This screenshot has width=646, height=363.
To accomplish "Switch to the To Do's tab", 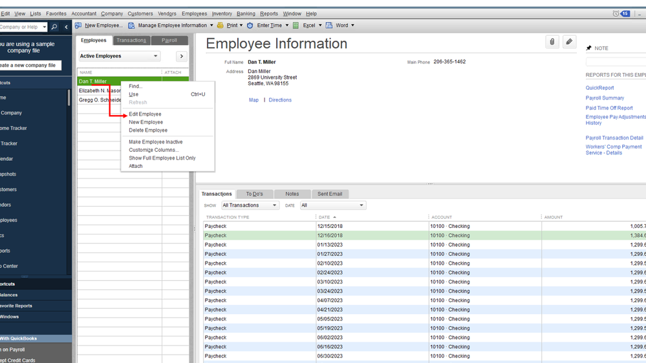I will coord(254,194).
